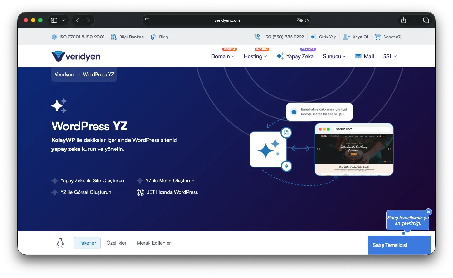Click the Mail envelope icon
453x278 pixels.
pos(358,56)
